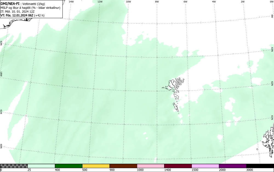Click the 60N label on left edge

(x=1, y=146)
